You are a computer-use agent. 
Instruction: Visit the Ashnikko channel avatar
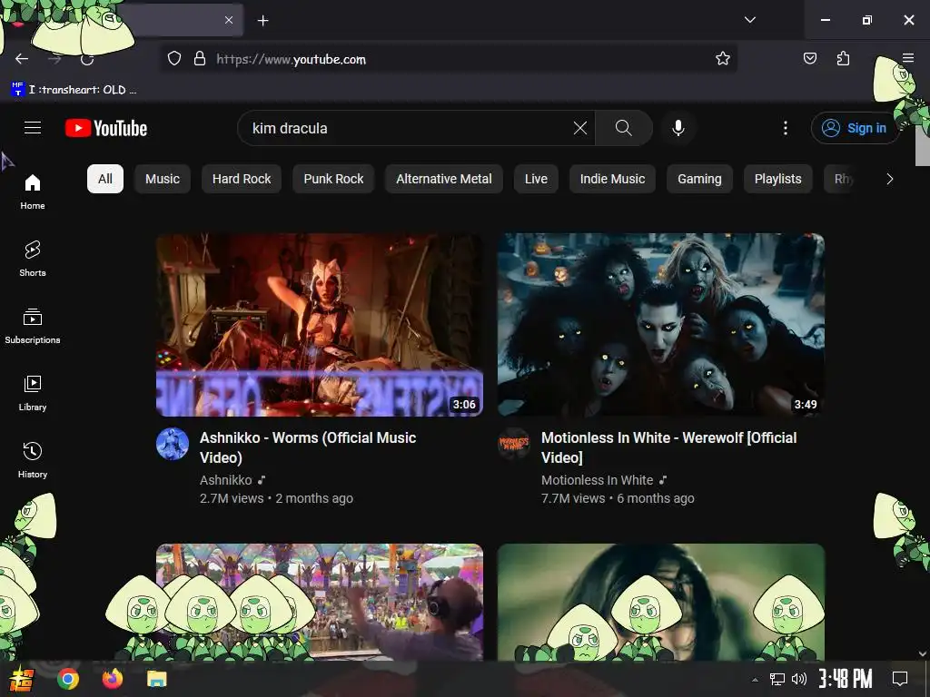[173, 444]
